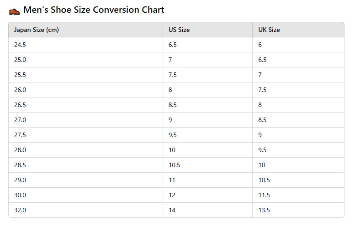Click US size 12 cell
The image size is (360, 226).
207,195
